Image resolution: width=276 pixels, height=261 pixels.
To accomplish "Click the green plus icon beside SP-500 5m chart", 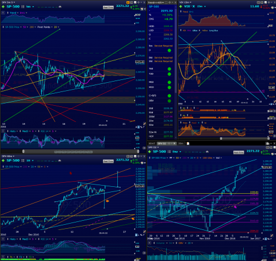I will coord(3,7).
